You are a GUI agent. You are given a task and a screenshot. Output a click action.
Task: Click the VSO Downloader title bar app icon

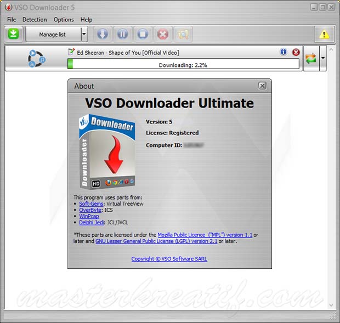(8, 7)
